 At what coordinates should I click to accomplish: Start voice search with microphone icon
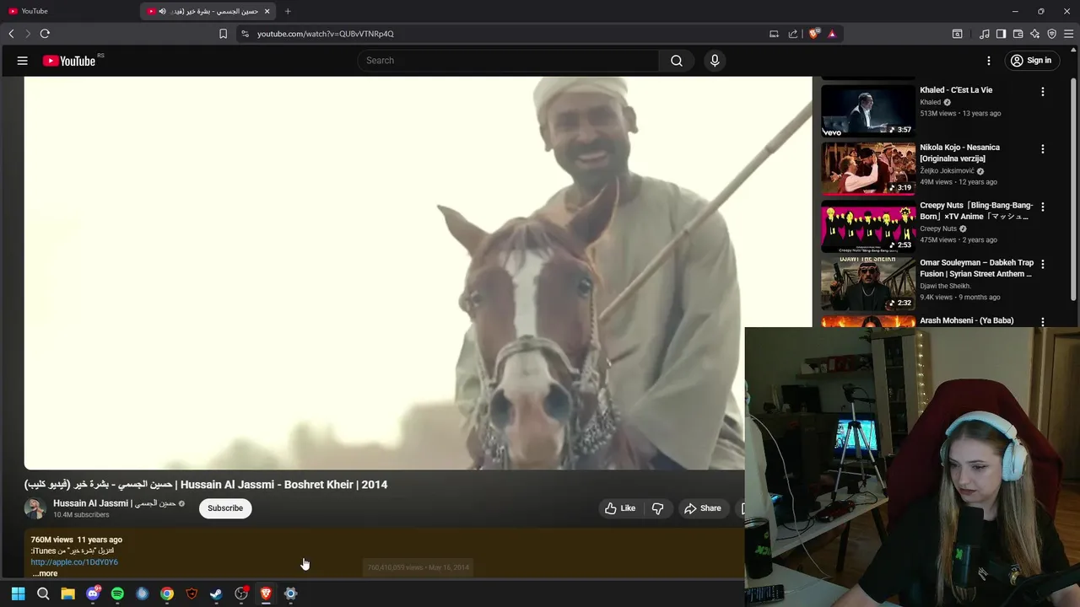pos(715,61)
